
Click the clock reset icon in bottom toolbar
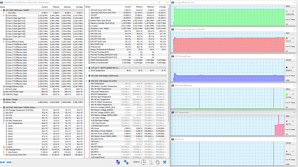pos(143,162)
